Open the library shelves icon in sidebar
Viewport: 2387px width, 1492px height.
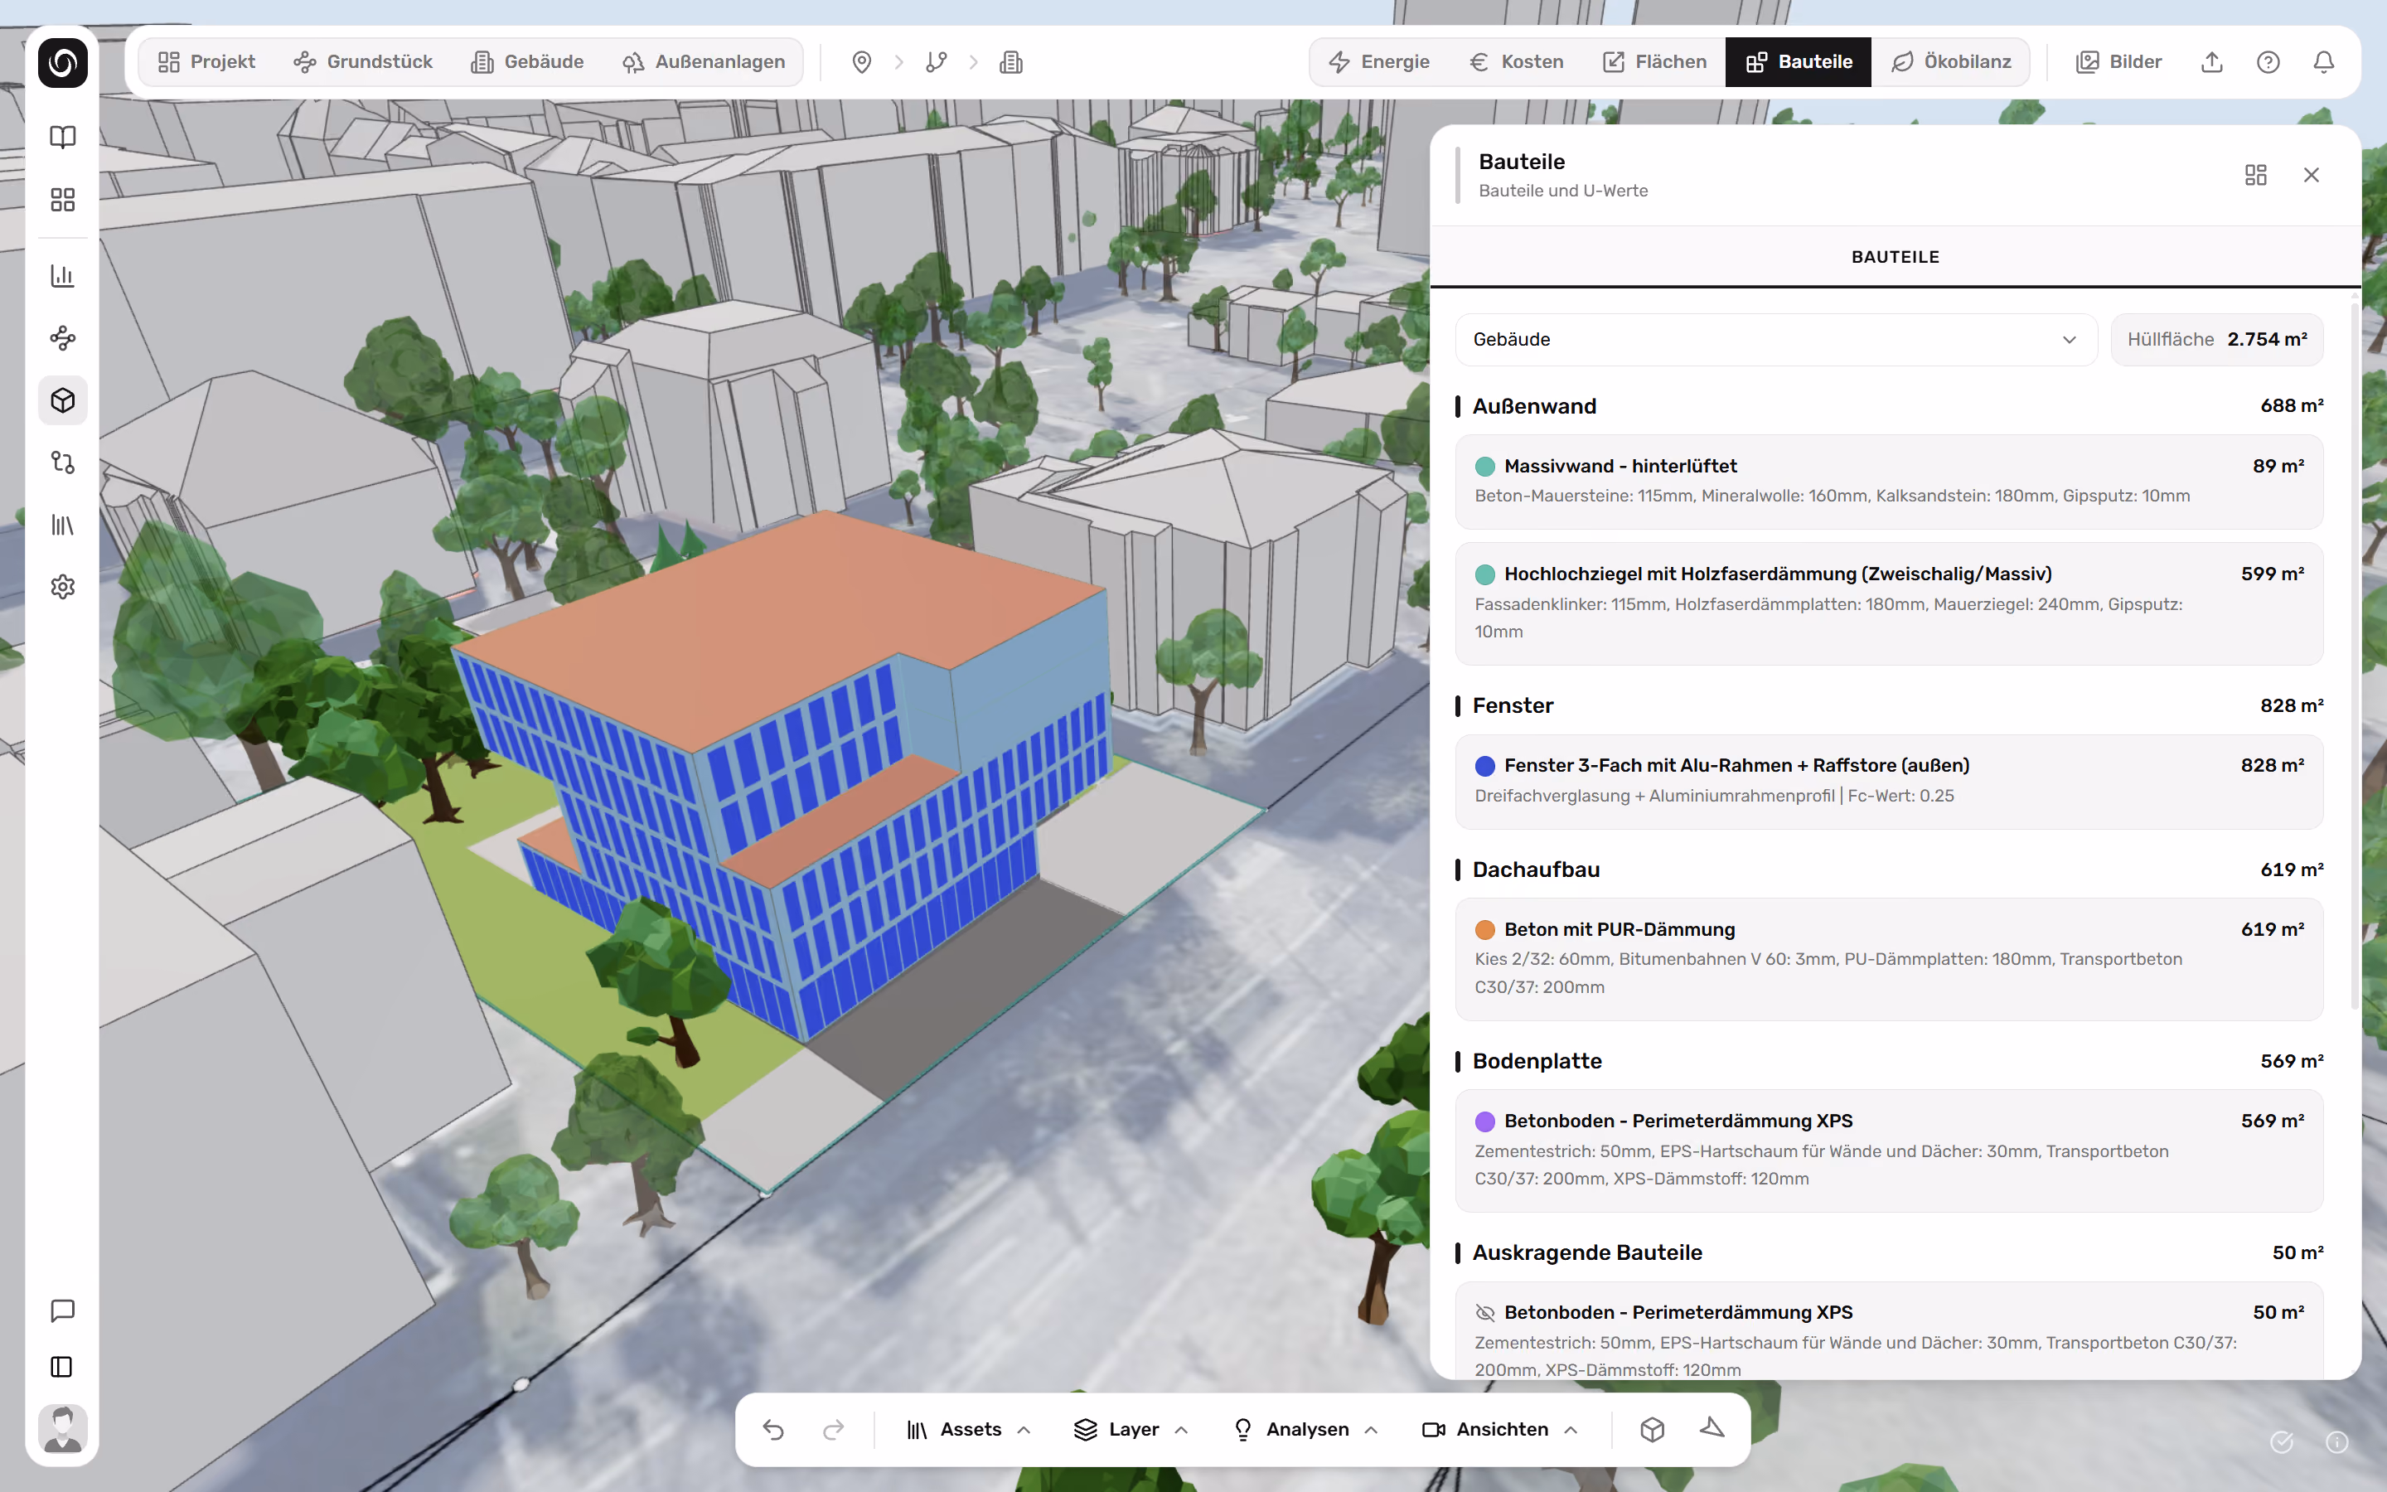62,525
